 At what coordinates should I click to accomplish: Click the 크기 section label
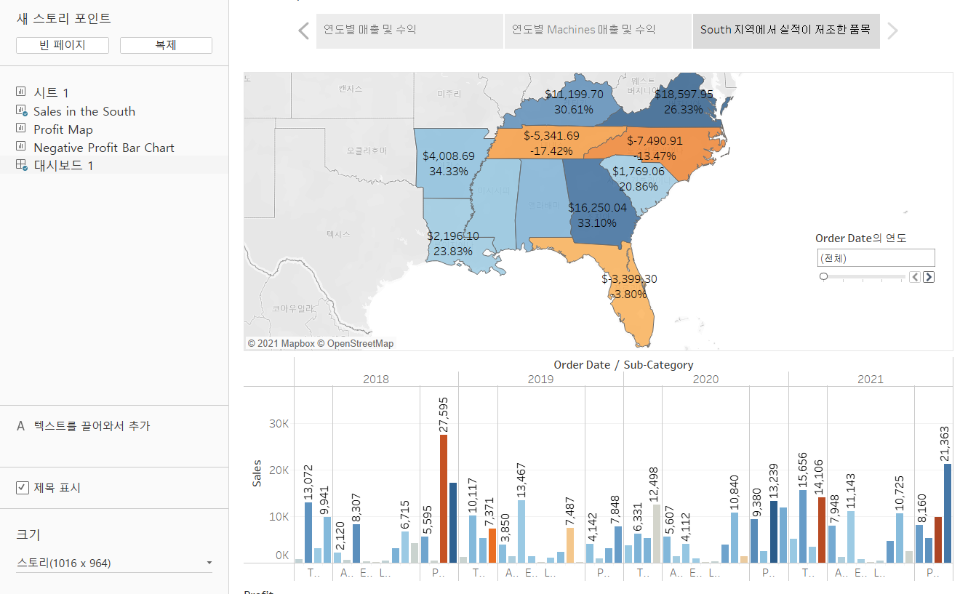coord(28,535)
